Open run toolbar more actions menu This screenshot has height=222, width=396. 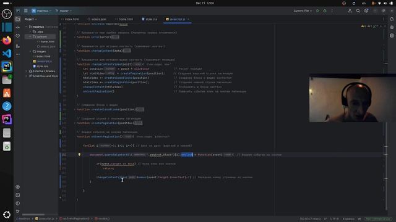tap(332, 11)
